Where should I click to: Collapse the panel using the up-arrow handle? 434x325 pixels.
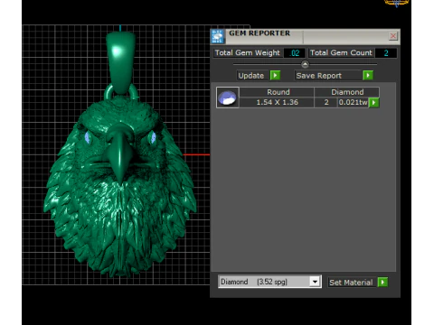click(x=305, y=64)
